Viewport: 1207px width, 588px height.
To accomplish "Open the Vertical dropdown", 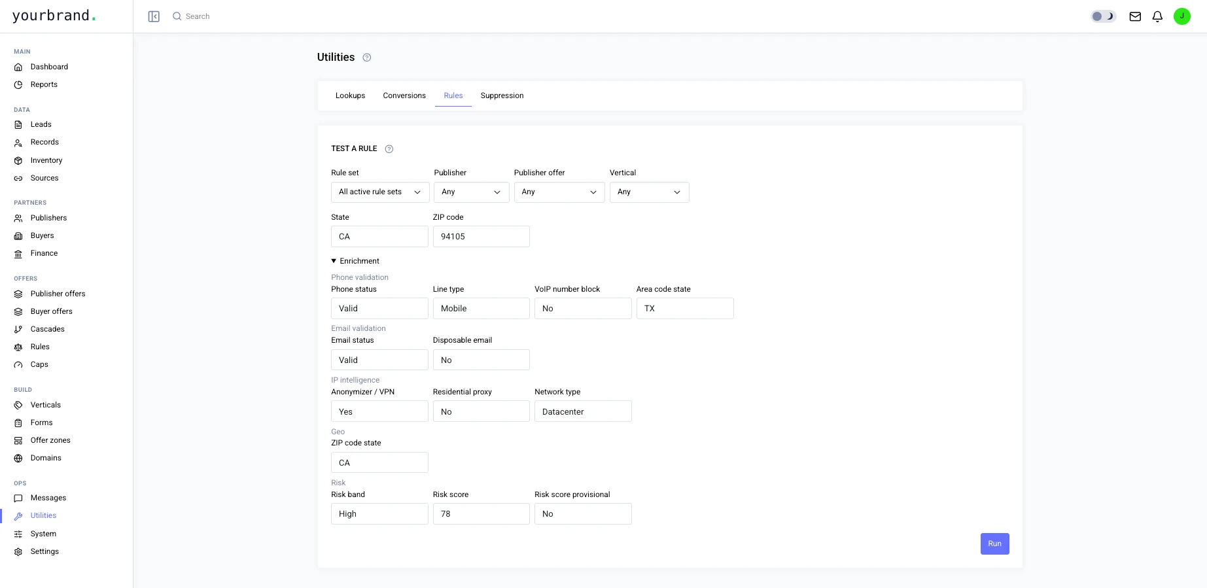I will pyautogui.click(x=649, y=192).
